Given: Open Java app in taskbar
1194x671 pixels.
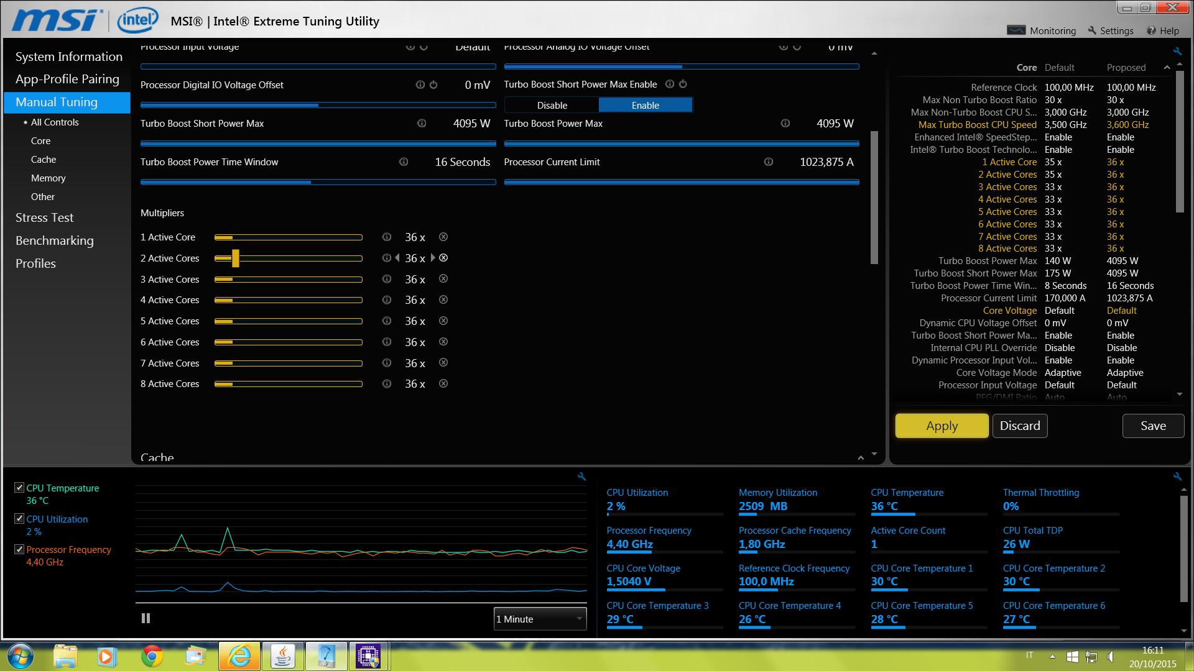Looking at the screenshot, I should coord(283,656).
